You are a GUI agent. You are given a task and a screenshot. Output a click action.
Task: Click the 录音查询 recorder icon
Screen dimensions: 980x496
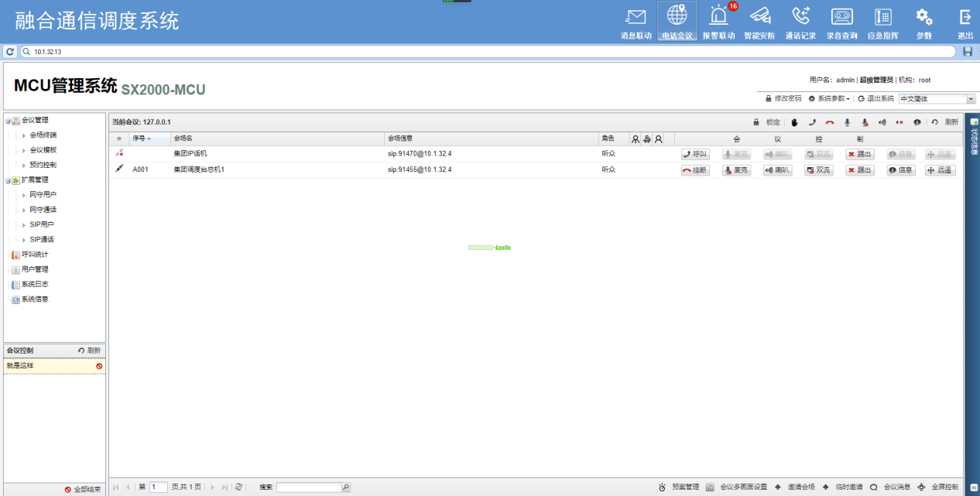841,17
